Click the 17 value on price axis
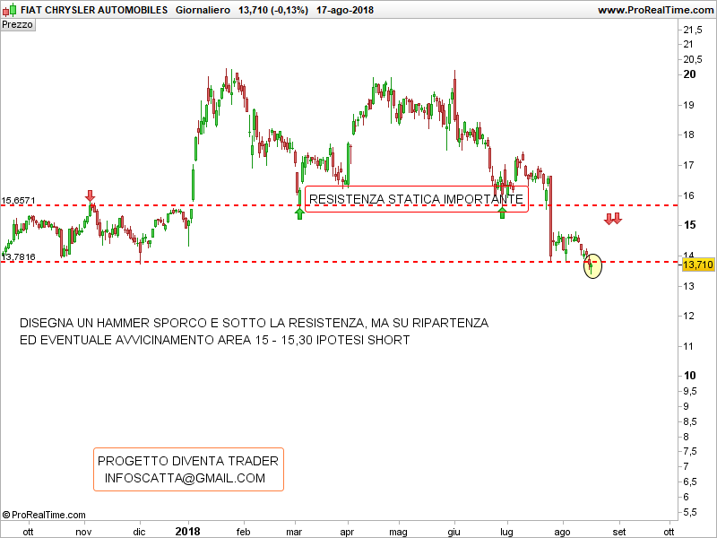Viewport: 717px width, 538px height. coord(688,165)
